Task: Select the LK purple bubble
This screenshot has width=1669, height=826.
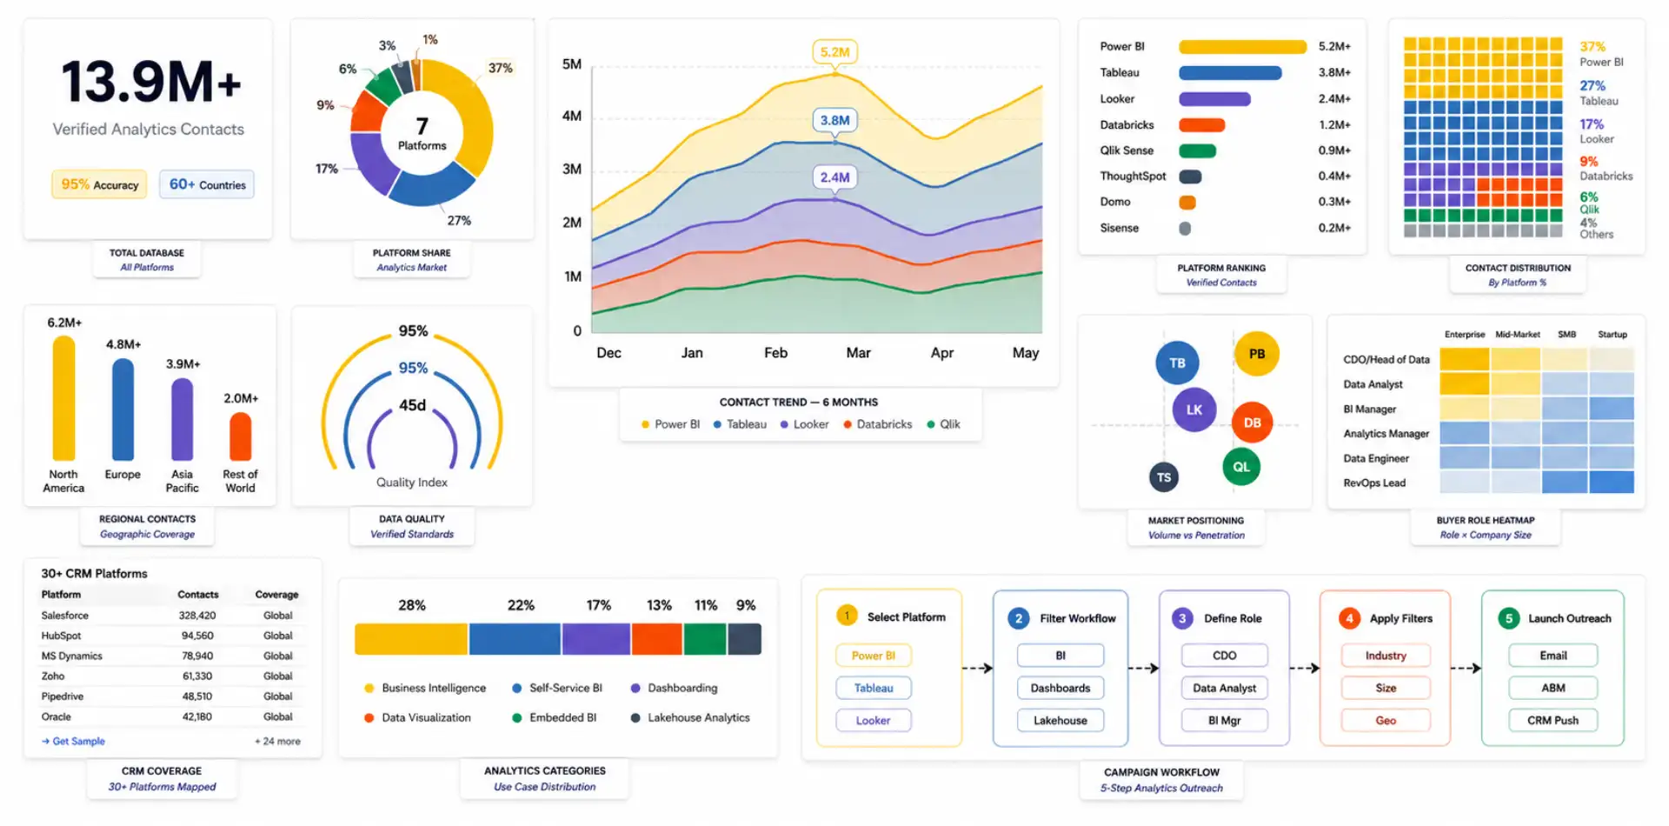Action: tap(1194, 410)
